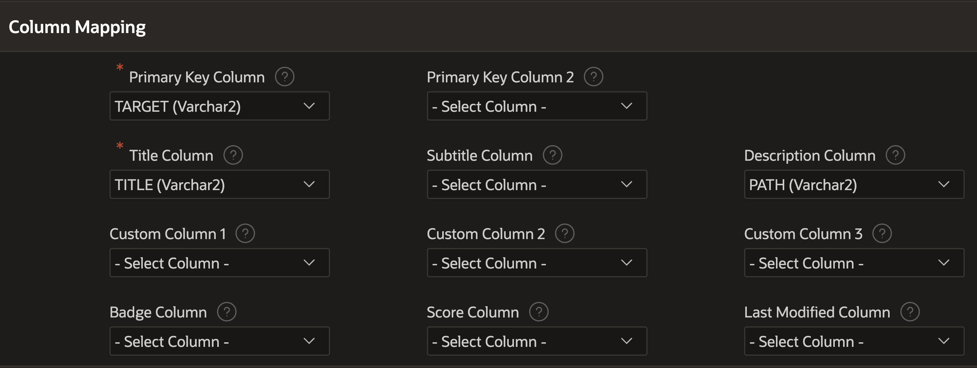The height and width of the screenshot is (368, 977).
Task: Open help for Custom Column 2
Action: [565, 234]
